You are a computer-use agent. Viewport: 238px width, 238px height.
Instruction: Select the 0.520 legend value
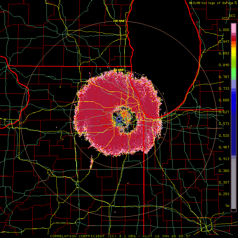click(224, 136)
